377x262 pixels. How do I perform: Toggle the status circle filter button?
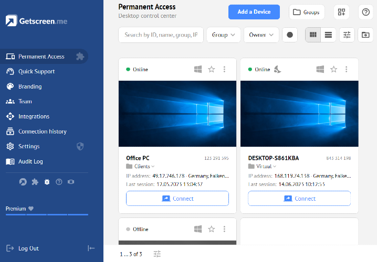(x=290, y=35)
